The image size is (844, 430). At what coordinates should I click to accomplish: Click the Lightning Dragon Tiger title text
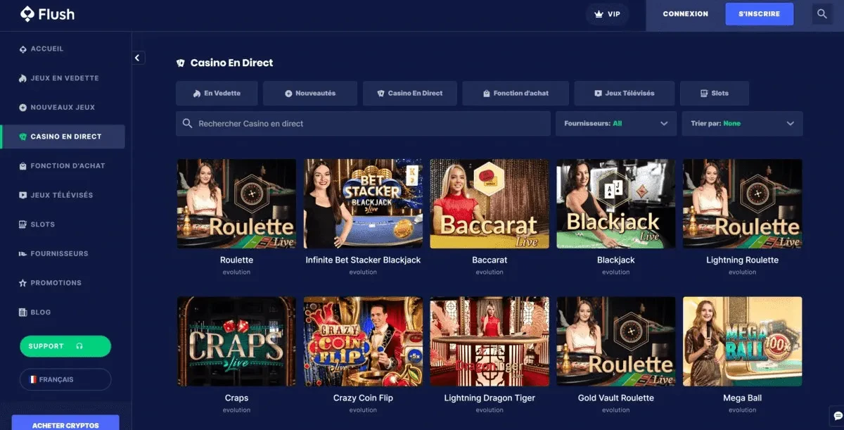pyautogui.click(x=490, y=398)
